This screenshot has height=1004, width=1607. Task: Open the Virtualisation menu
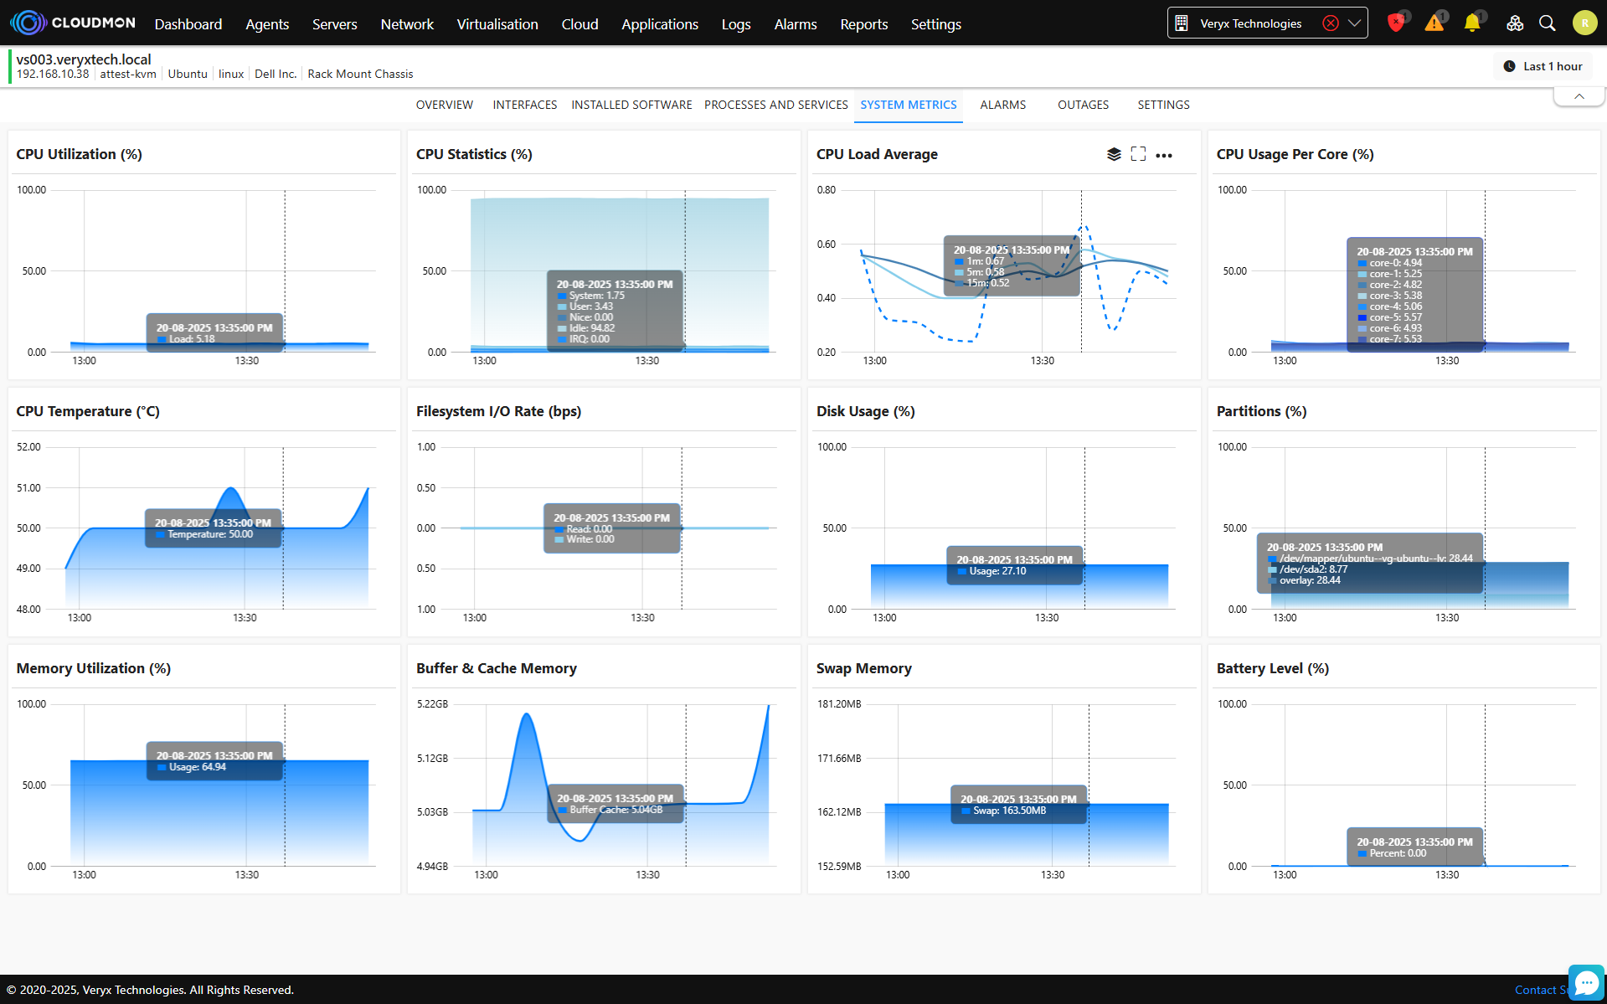[x=497, y=24]
